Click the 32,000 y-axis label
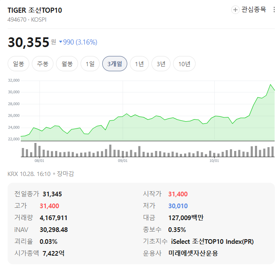 (x=14, y=81)
